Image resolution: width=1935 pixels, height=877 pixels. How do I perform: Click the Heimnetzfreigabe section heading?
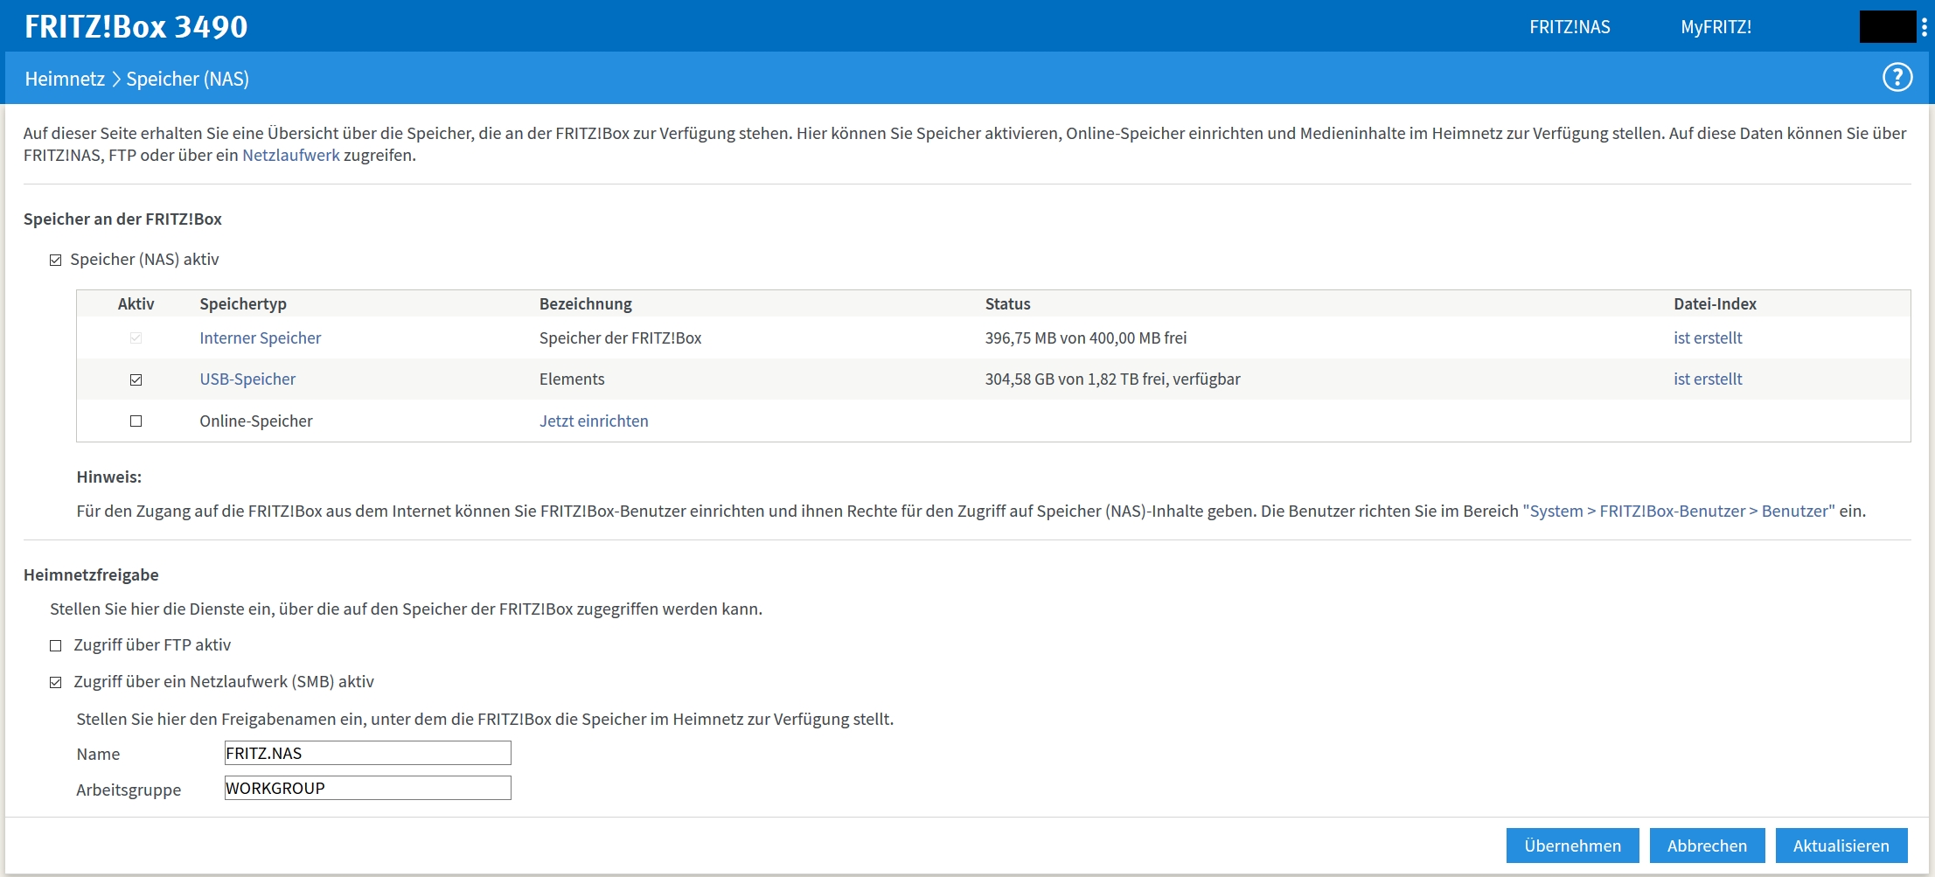click(x=91, y=574)
